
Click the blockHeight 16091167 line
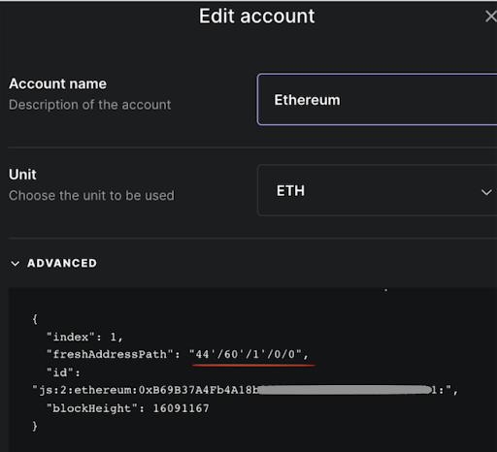coord(127,408)
